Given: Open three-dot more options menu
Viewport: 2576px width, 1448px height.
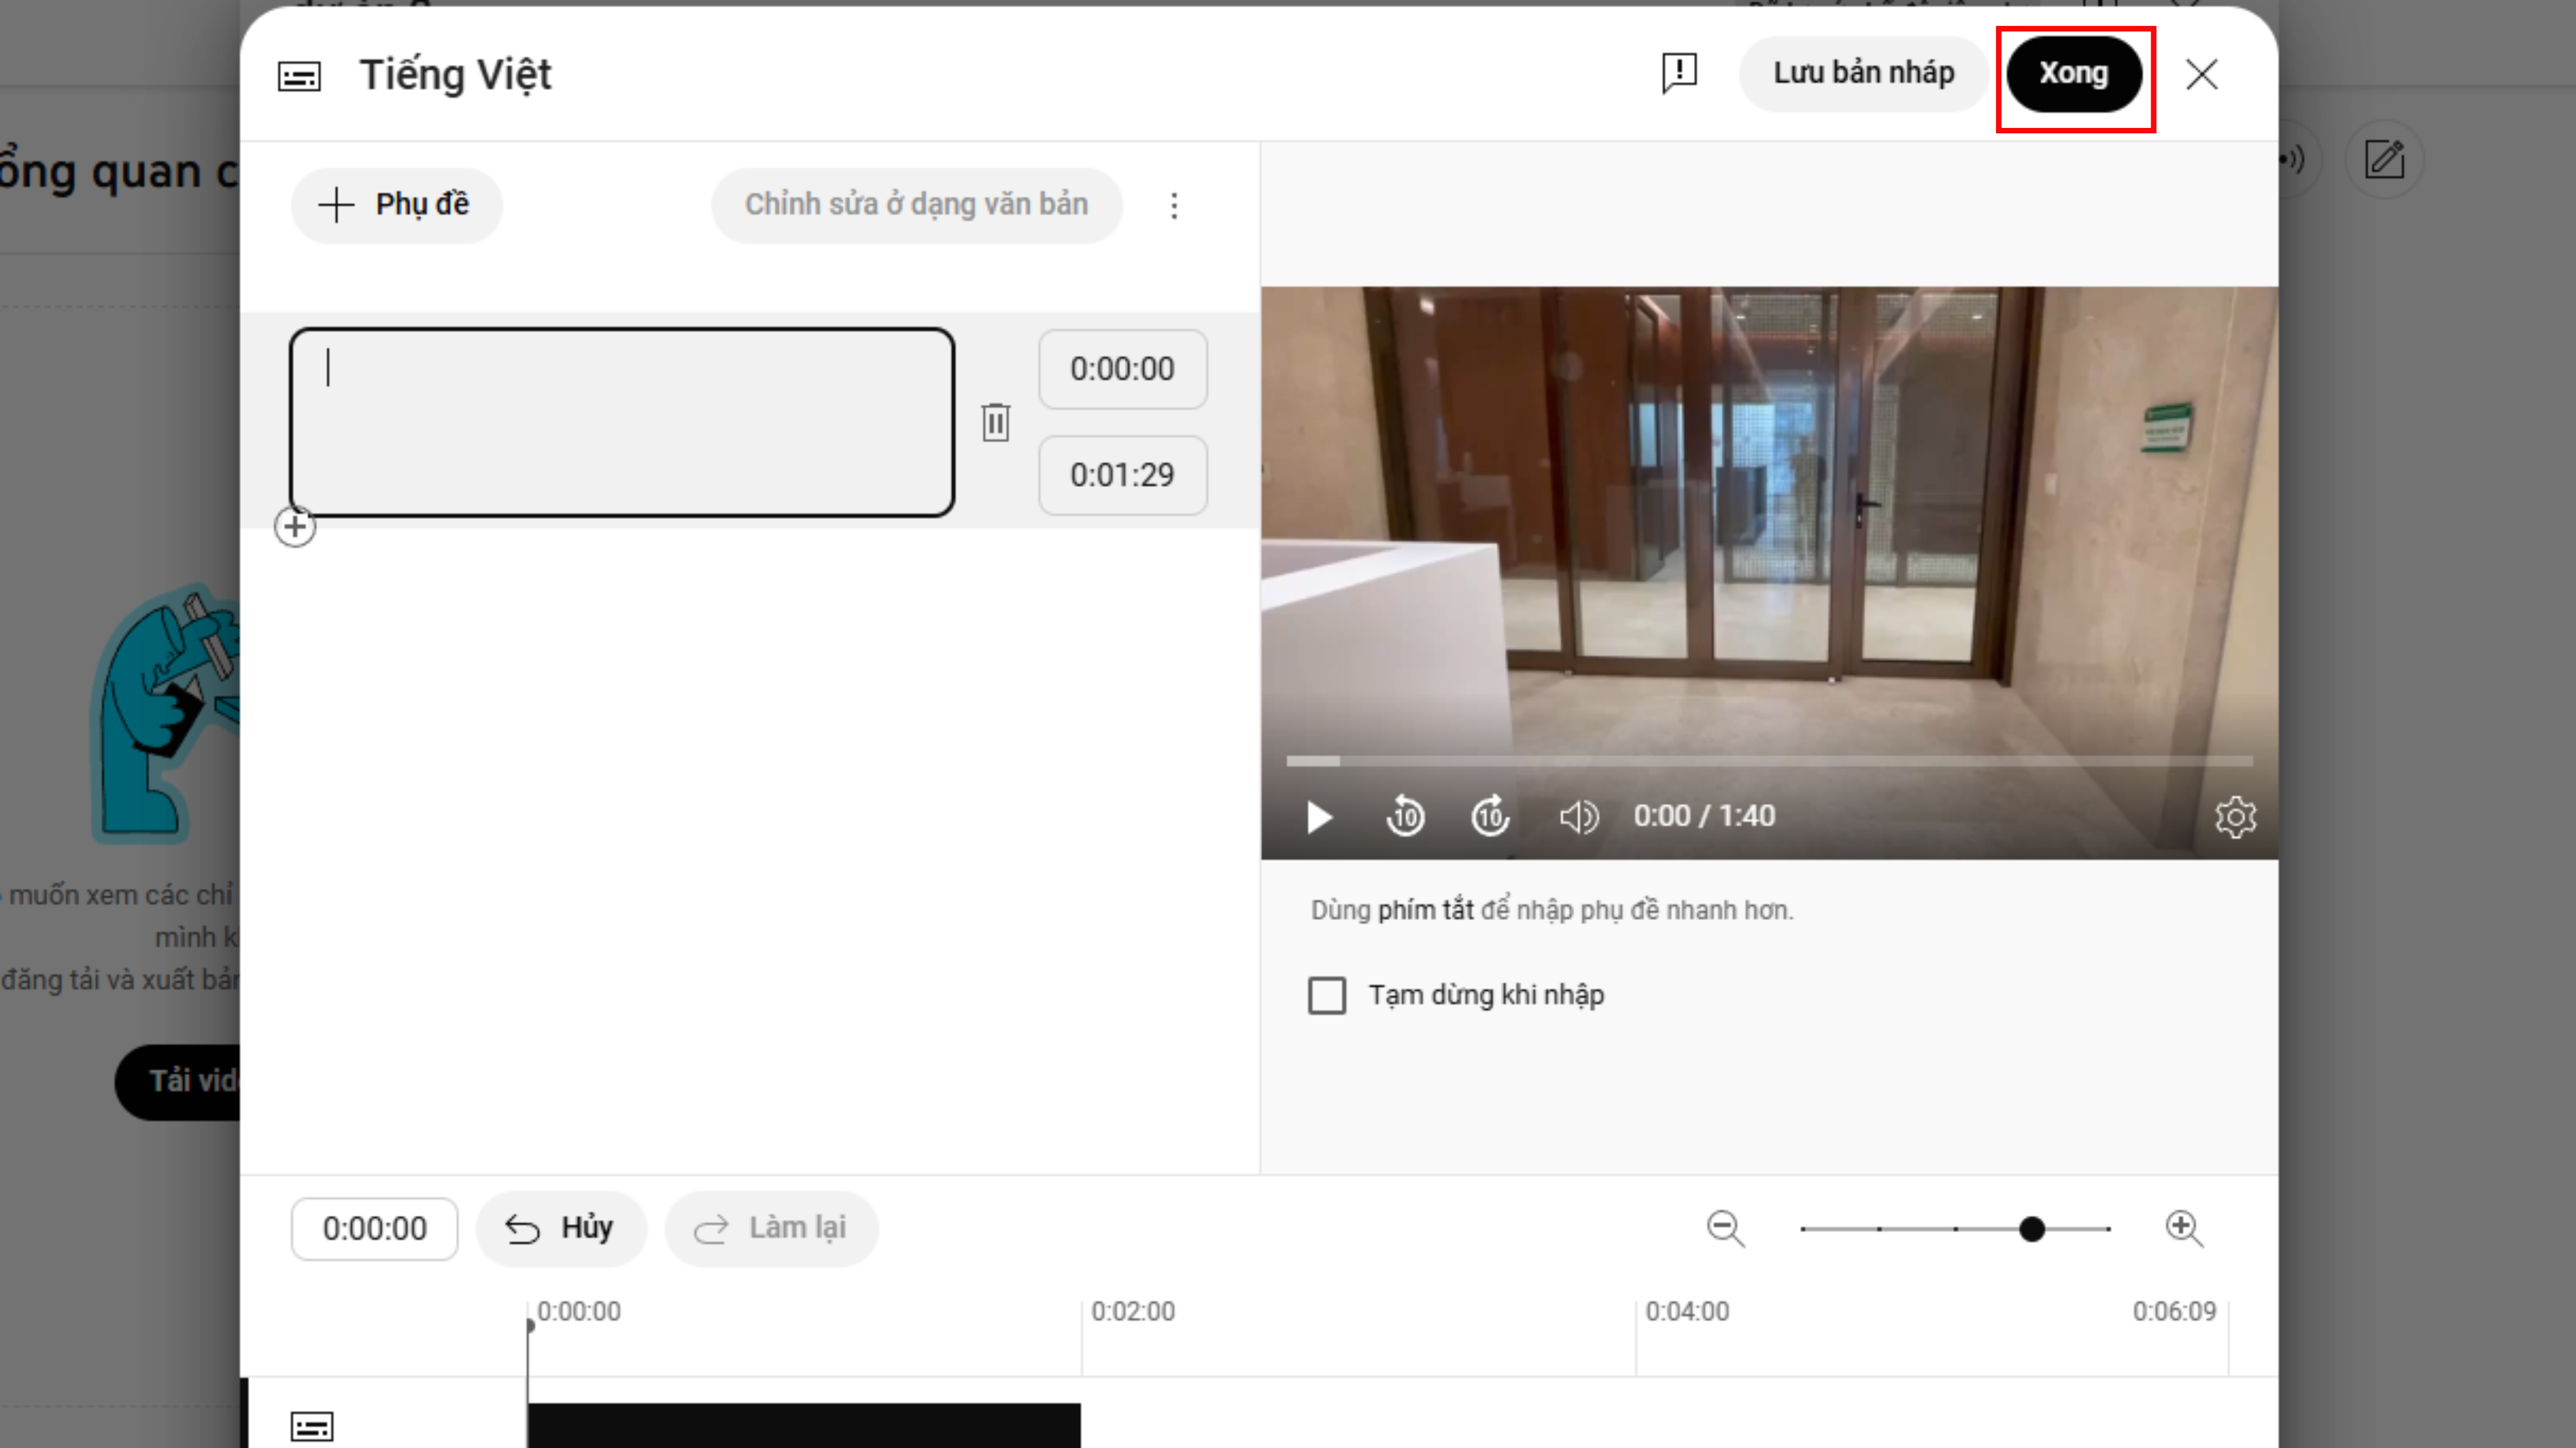Looking at the screenshot, I should pyautogui.click(x=1174, y=206).
